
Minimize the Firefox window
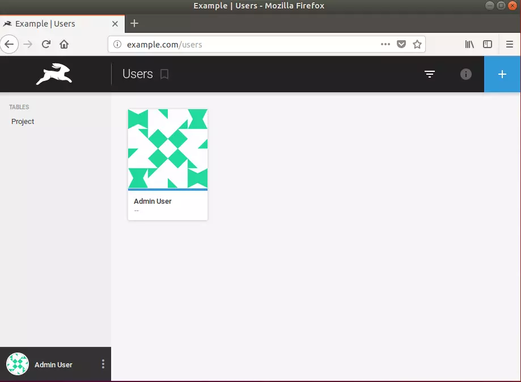[x=490, y=6]
